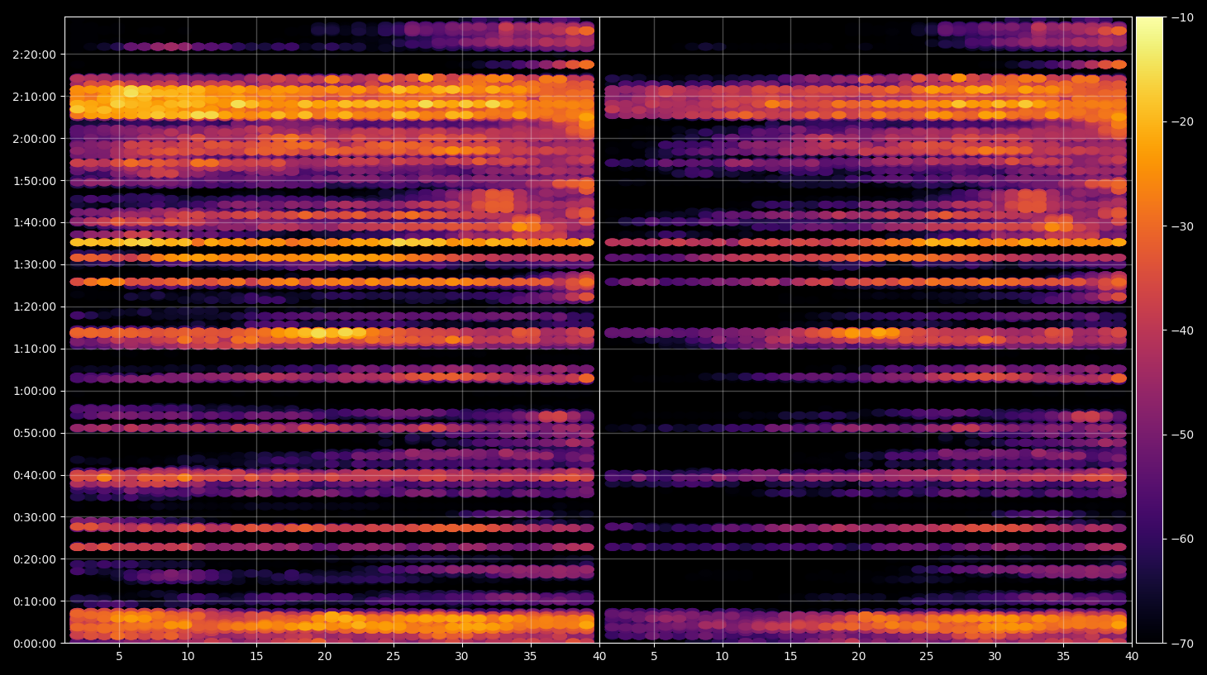Click the 1:40:00 time axis label
Screen dimensions: 1207x675
pos(35,222)
